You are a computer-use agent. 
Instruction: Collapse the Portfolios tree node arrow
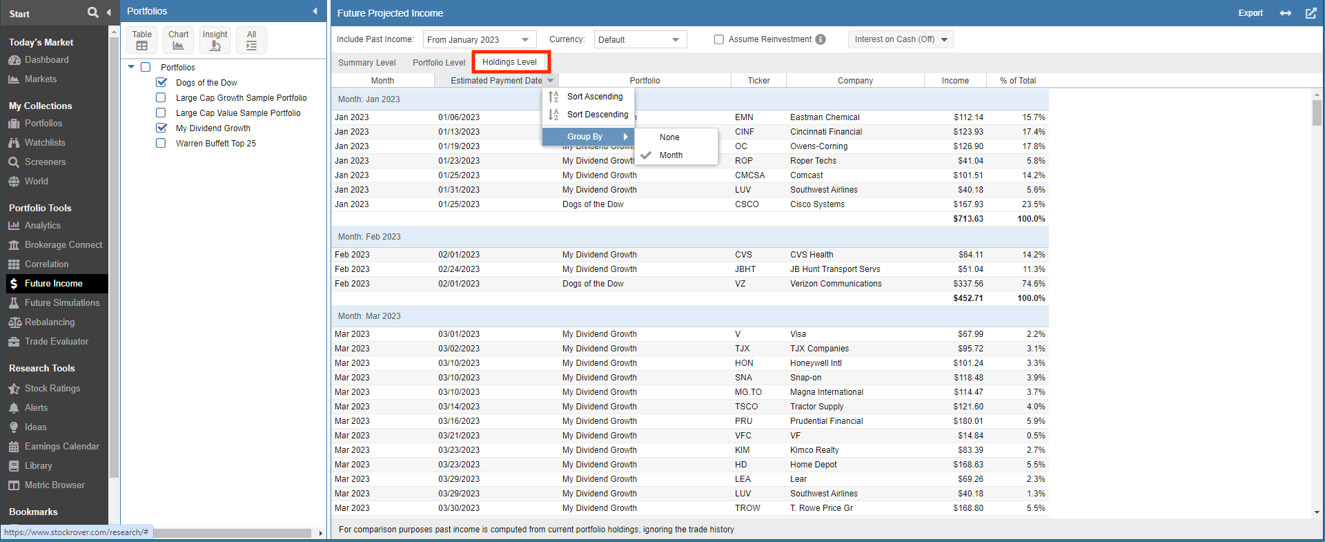coord(131,67)
